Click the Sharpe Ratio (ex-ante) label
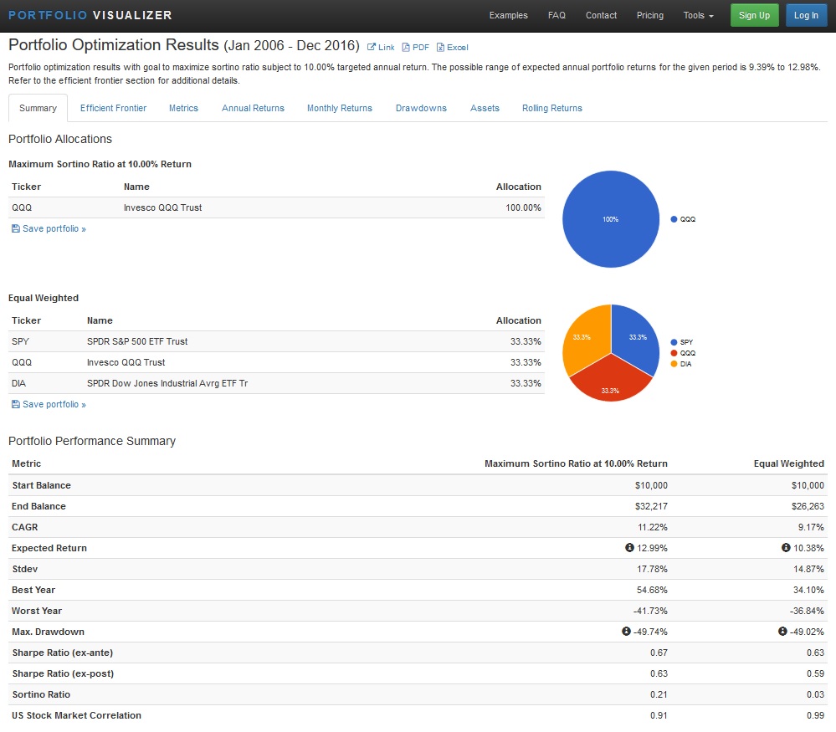Screen dimensions: 836x732 [x=63, y=653]
